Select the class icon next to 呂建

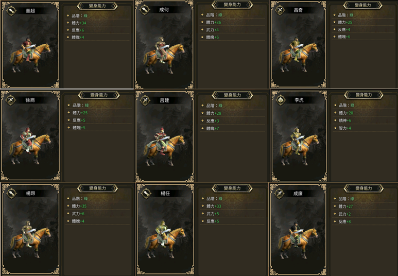pos(145,100)
